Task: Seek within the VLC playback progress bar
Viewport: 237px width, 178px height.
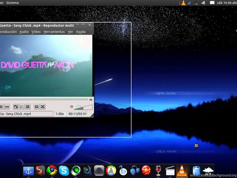Action: click(44, 100)
